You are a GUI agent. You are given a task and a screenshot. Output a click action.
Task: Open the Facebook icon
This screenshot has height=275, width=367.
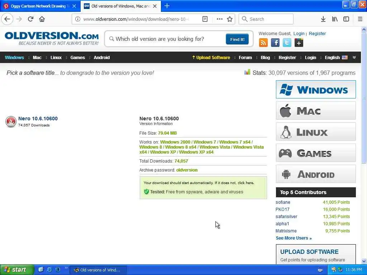[275, 43]
